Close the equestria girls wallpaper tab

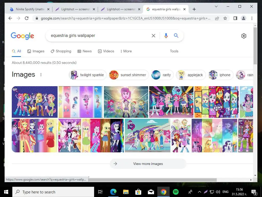tap(184, 9)
